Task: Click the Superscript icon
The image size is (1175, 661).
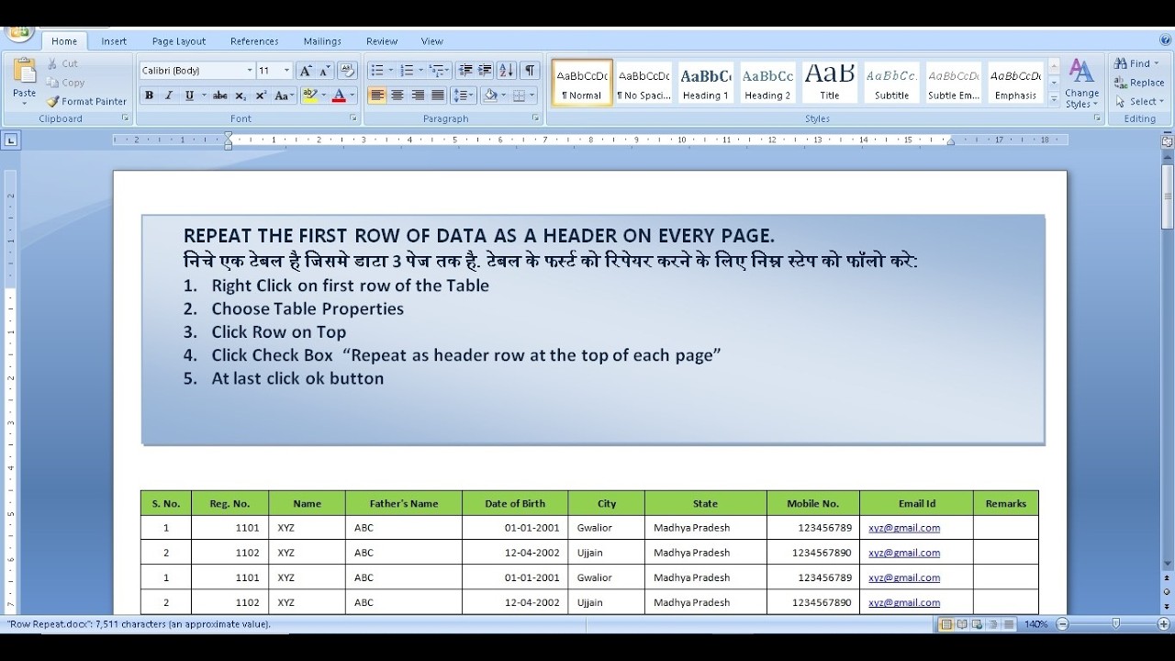Action: pyautogui.click(x=261, y=95)
